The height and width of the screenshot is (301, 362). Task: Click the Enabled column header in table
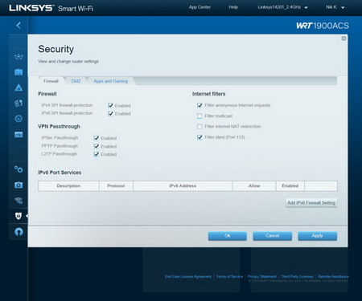(290, 185)
